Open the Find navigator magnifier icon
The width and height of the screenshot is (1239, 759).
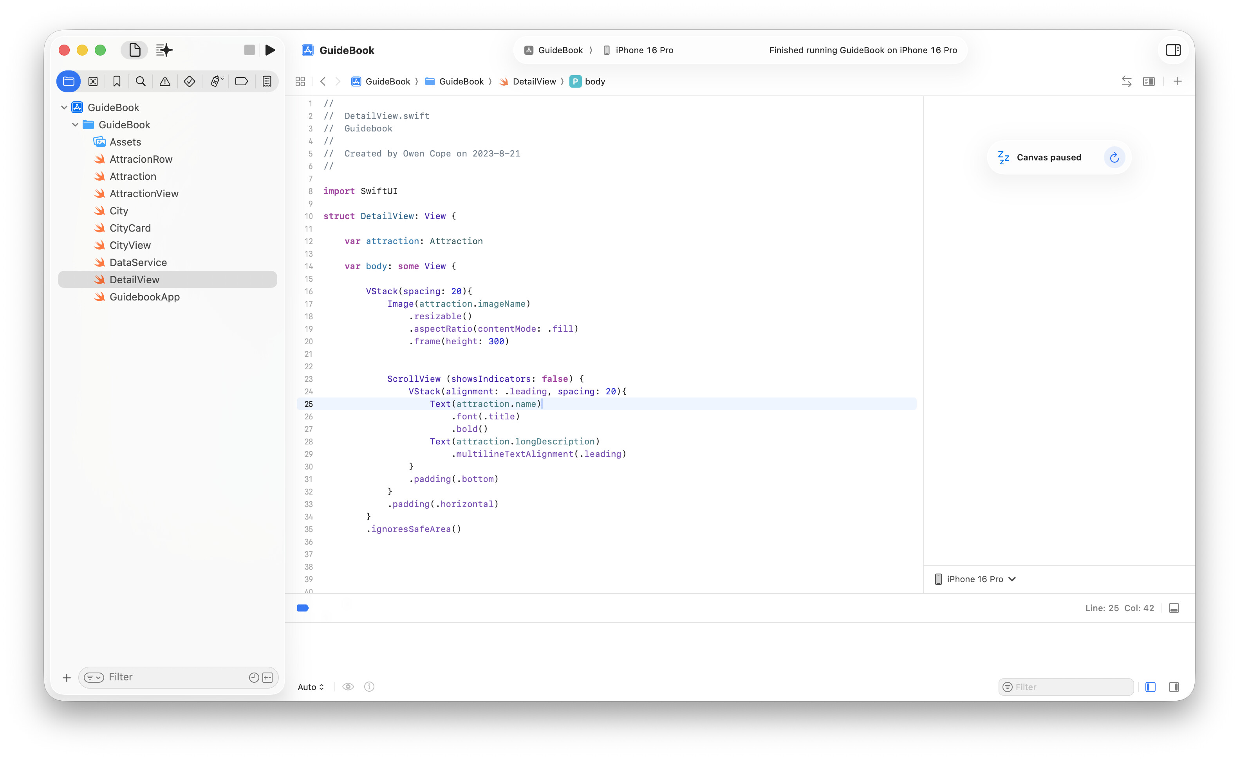141,81
